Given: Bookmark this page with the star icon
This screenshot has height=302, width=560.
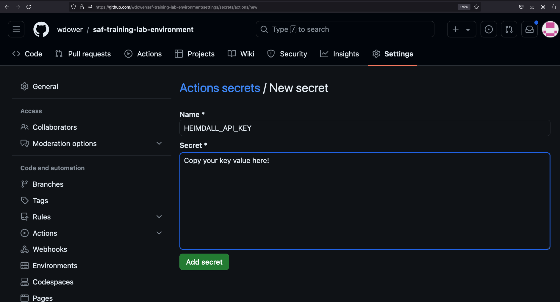Looking at the screenshot, I should [x=476, y=7].
